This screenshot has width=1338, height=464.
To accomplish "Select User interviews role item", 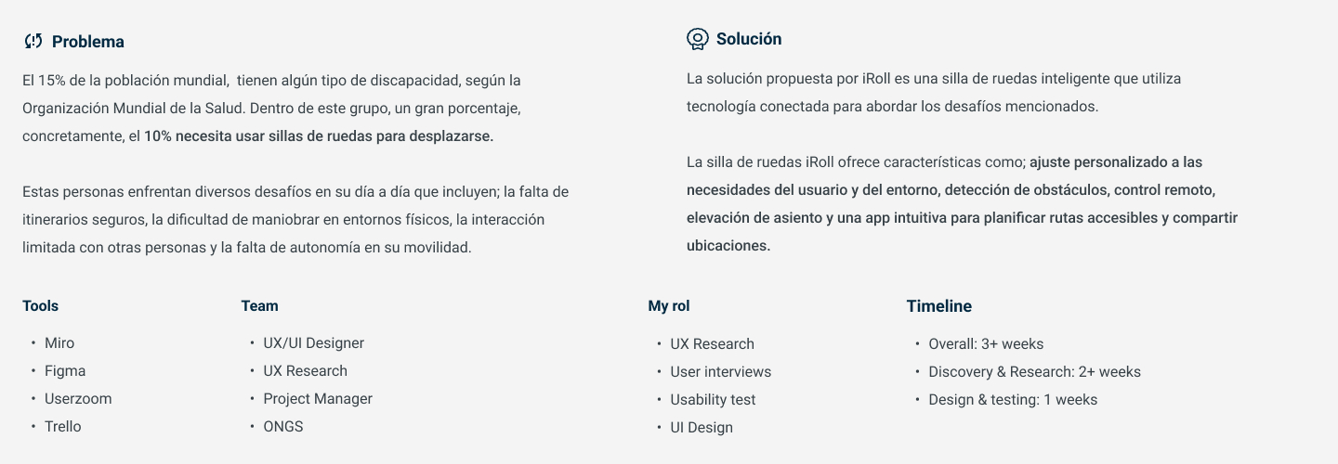I will point(720,372).
